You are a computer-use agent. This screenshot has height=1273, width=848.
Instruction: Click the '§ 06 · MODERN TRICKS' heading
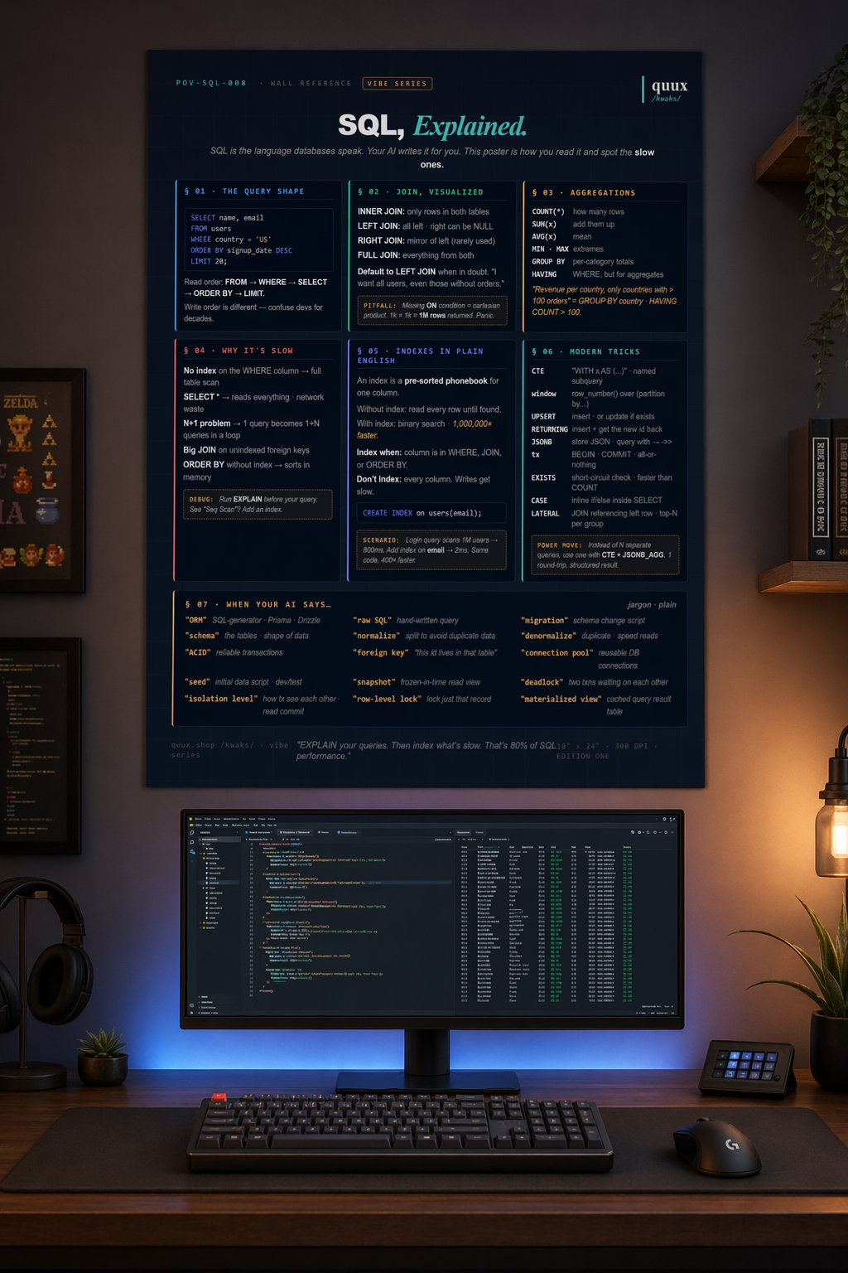(x=586, y=351)
